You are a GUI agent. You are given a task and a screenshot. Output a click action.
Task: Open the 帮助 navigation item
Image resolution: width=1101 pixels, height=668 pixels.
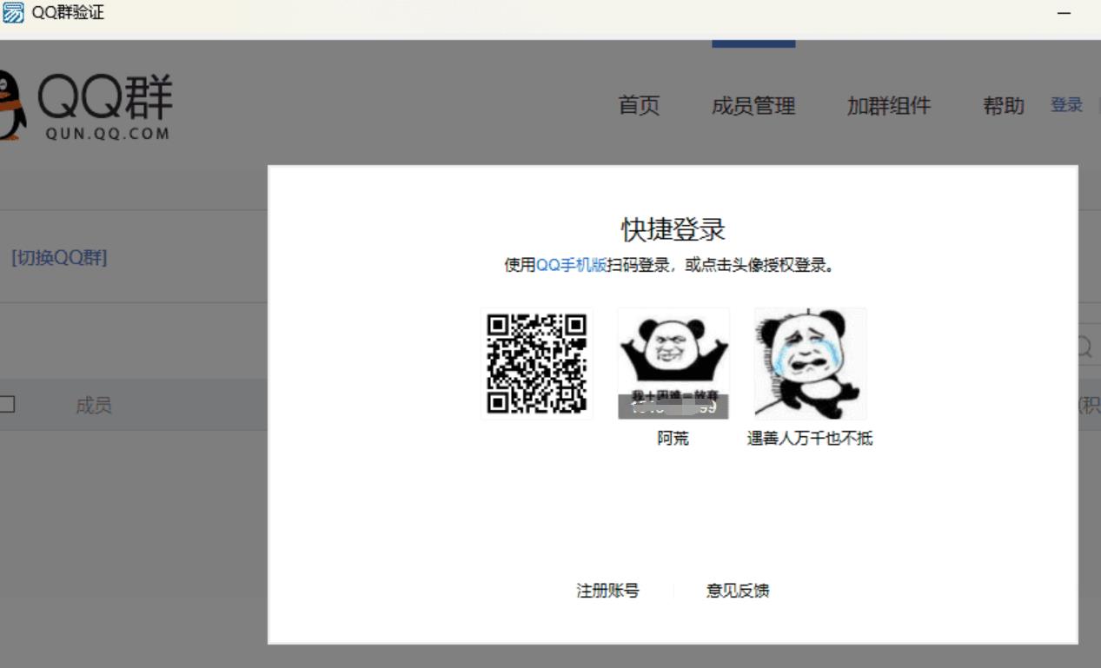[1004, 106]
